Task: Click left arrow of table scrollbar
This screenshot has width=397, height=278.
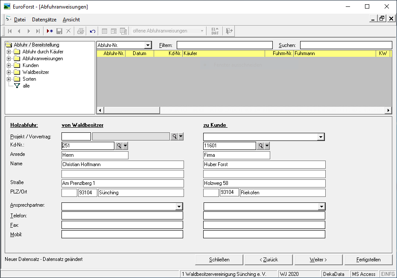Action: (x=100, y=111)
